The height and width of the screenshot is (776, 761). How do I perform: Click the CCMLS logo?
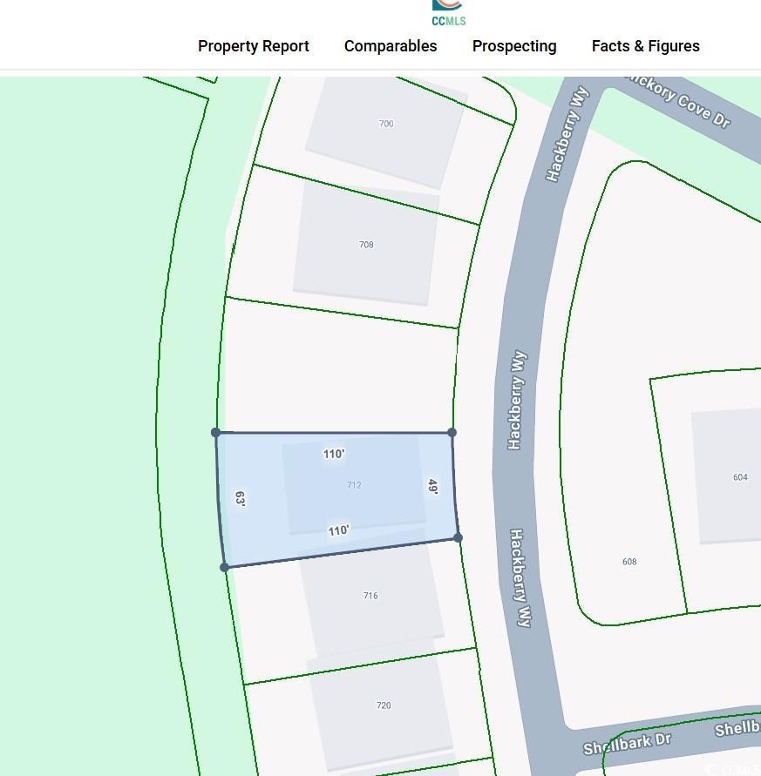pyautogui.click(x=448, y=13)
